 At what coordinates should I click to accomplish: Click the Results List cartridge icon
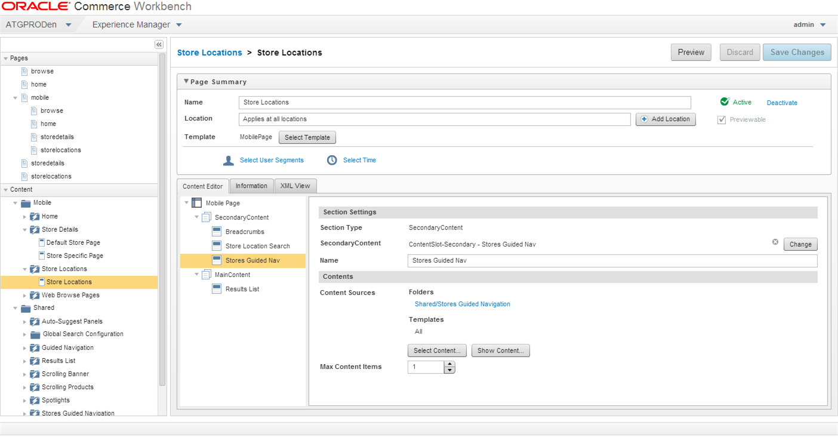pos(217,289)
